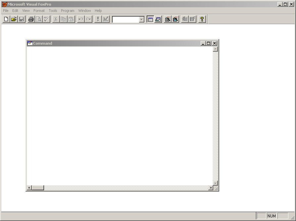Click the Command window title bar icon

[x=30, y=43]
